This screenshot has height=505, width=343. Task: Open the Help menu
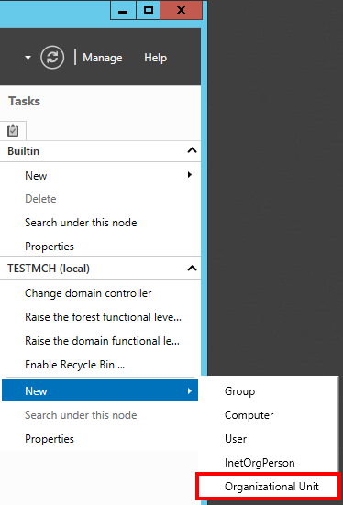155,58
